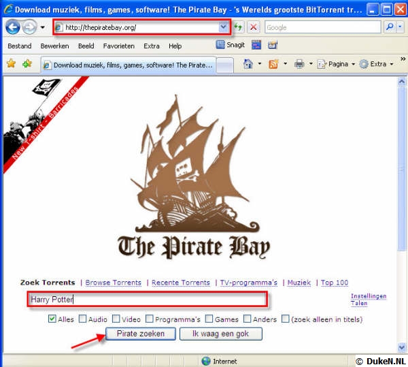The image size is (408, 367).
Task: Click the page icon in address bar
Action: [58, 27]
